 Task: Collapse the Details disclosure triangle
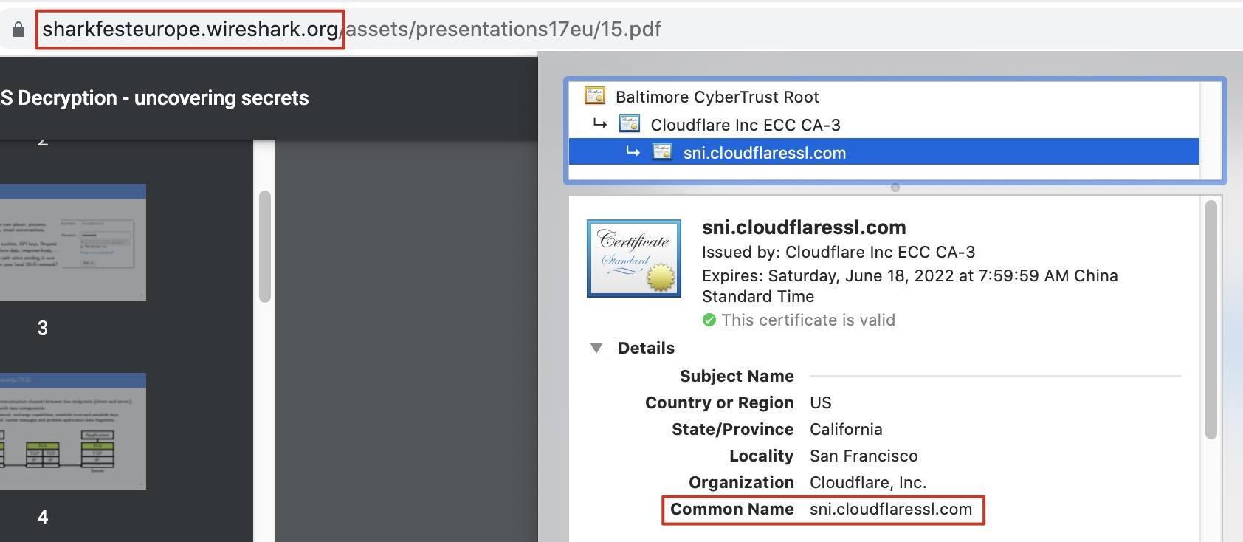[596, 348]
